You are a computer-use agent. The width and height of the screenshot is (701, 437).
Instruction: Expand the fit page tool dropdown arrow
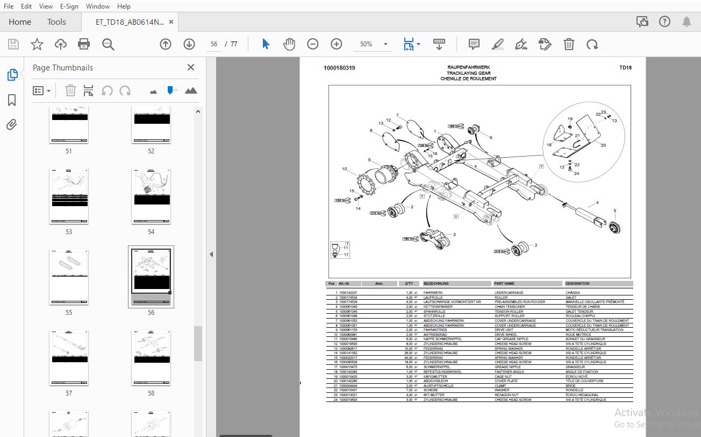coord(419,44)
